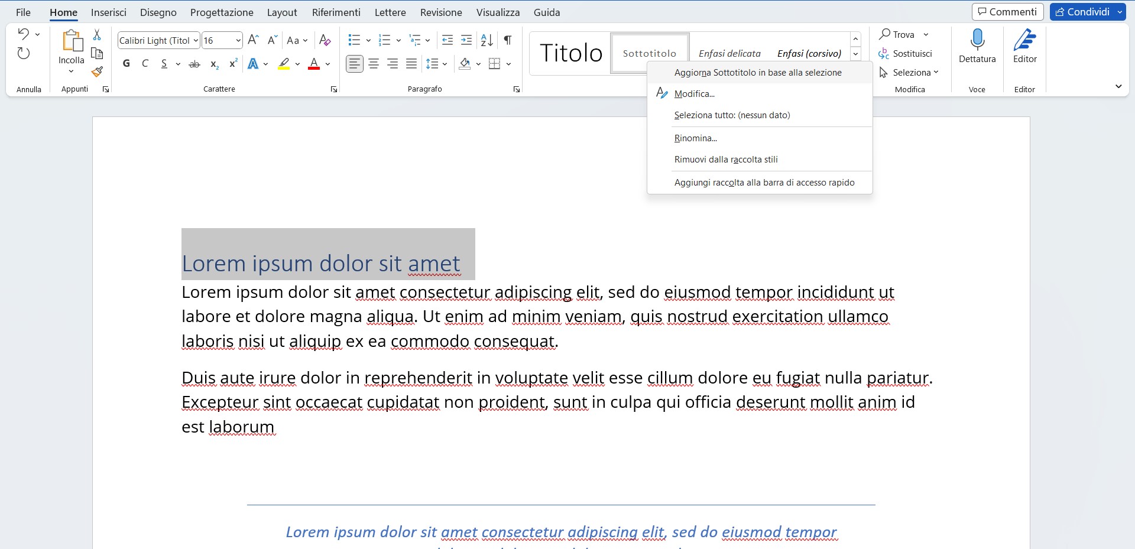The image size is (1135, 549).
Task: Apply Cancella formattazione to the text
Action: (x=325, y=40)
